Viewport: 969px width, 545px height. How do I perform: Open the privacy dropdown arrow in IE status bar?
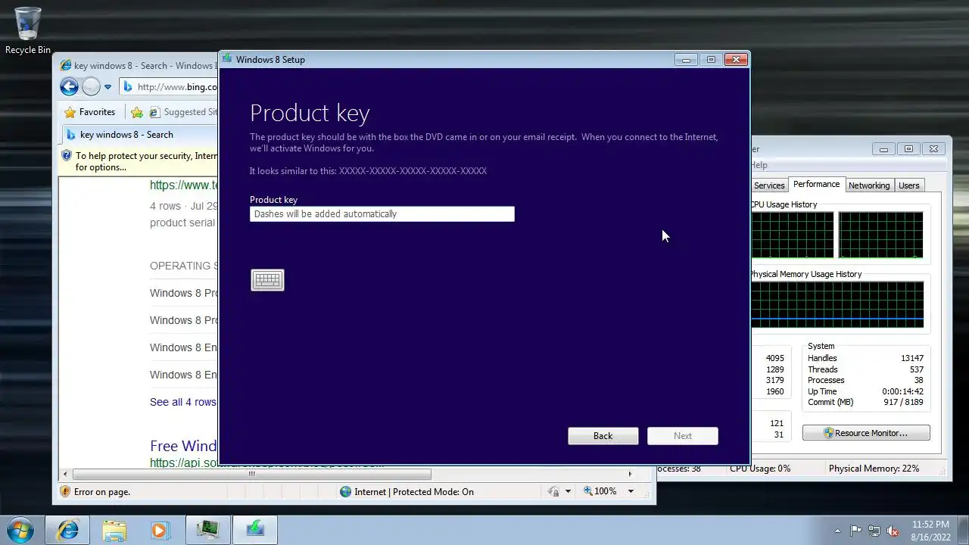[x=568, y=492]
